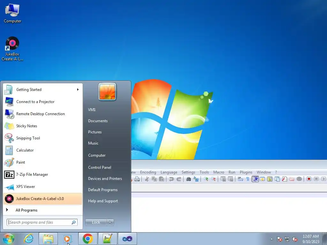Click the Notepad++ taskbar icon
Image resolution: width=327 pixels, height=245 pixels.
pyautogui.click(x=107, y=239)
